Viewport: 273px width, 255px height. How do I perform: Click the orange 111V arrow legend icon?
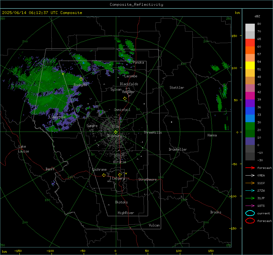tap(250, 183)
